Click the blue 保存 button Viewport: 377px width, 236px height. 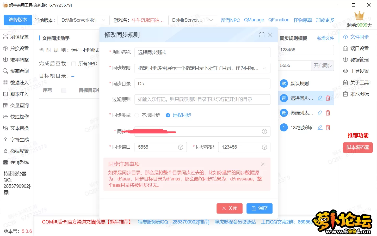point(259,208)
